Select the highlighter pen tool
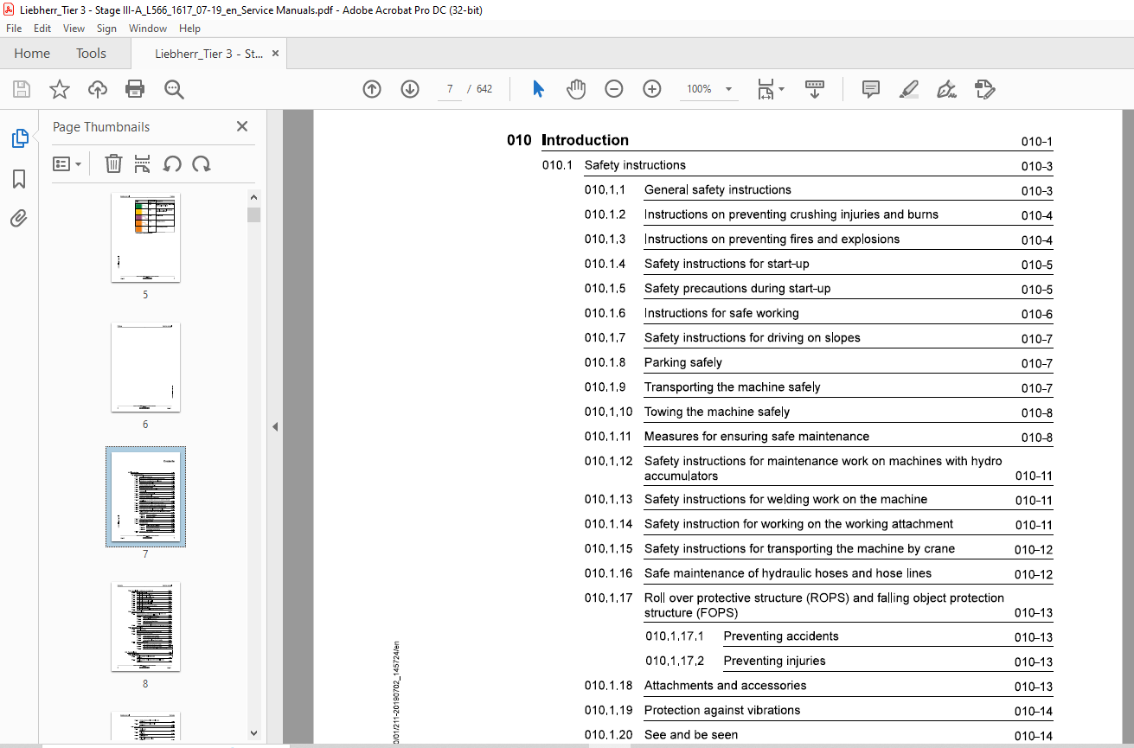 (908, 89)
